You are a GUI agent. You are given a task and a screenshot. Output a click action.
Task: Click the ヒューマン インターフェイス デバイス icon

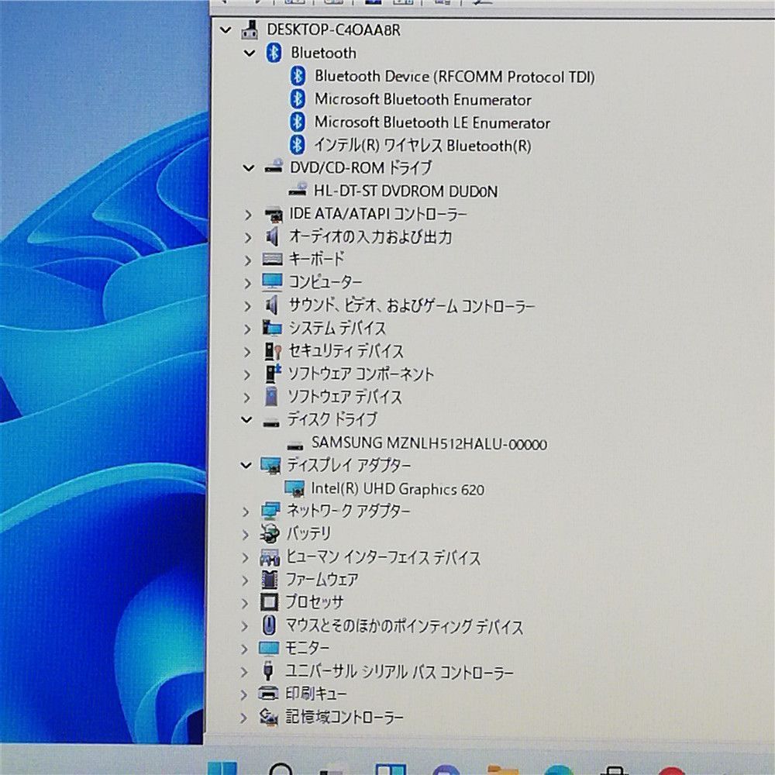click(x=270, y=557)
